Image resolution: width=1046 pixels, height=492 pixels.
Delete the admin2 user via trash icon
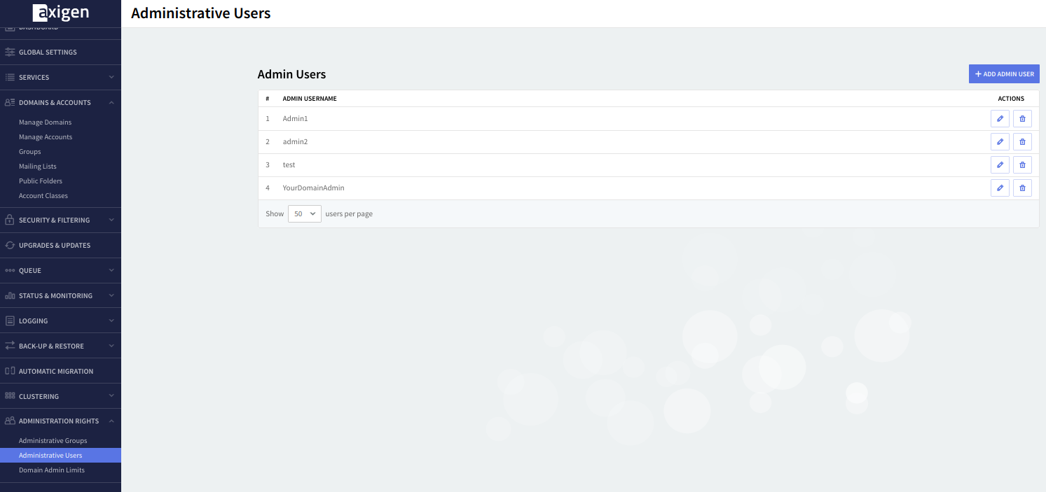1022,142
